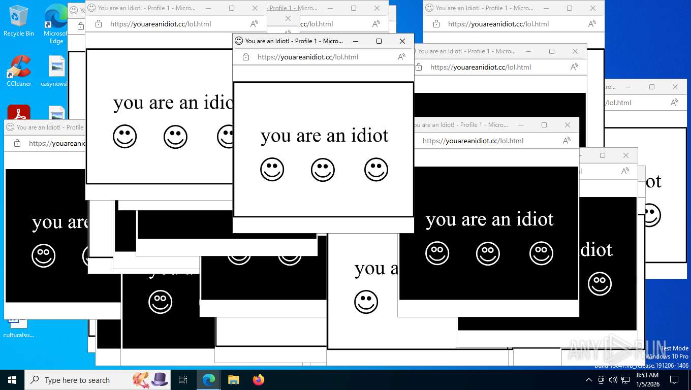Expand the hidden system tray icons chevron
Image resolution: width=691 pixels, height=390 pixels.
(589, 380)
